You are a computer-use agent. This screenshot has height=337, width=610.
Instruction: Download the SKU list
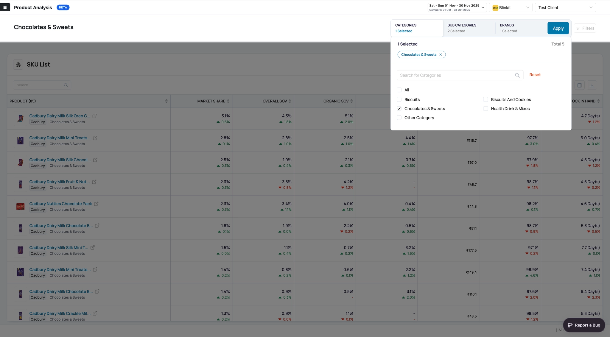coord(592,85)
